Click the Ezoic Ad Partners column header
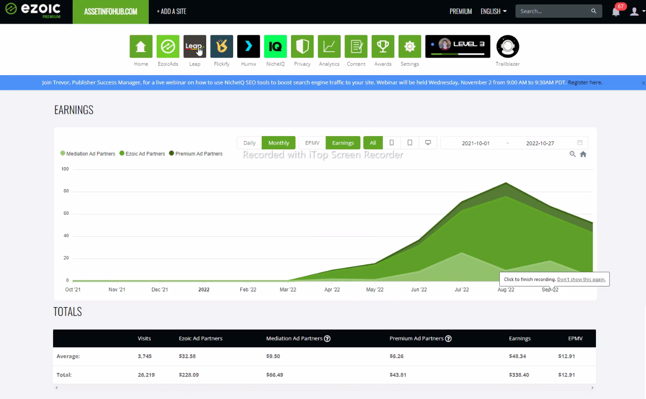Viewport: 646px width, 399px height. [x=201, y=339]
